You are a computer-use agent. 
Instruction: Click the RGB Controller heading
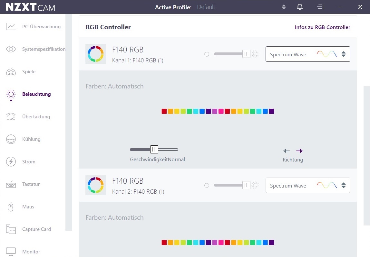point(108,27)
